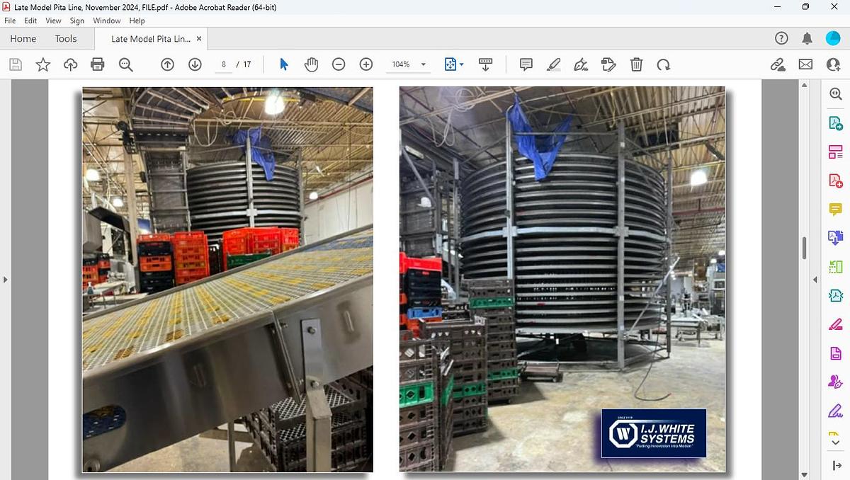Toggle the selection arrow tool
The width and height of the screenshot is (850, 480).
(283, 64)
